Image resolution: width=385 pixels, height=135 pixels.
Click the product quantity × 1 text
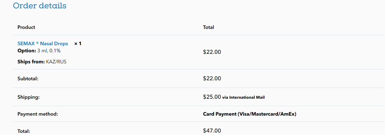point(78,44)
